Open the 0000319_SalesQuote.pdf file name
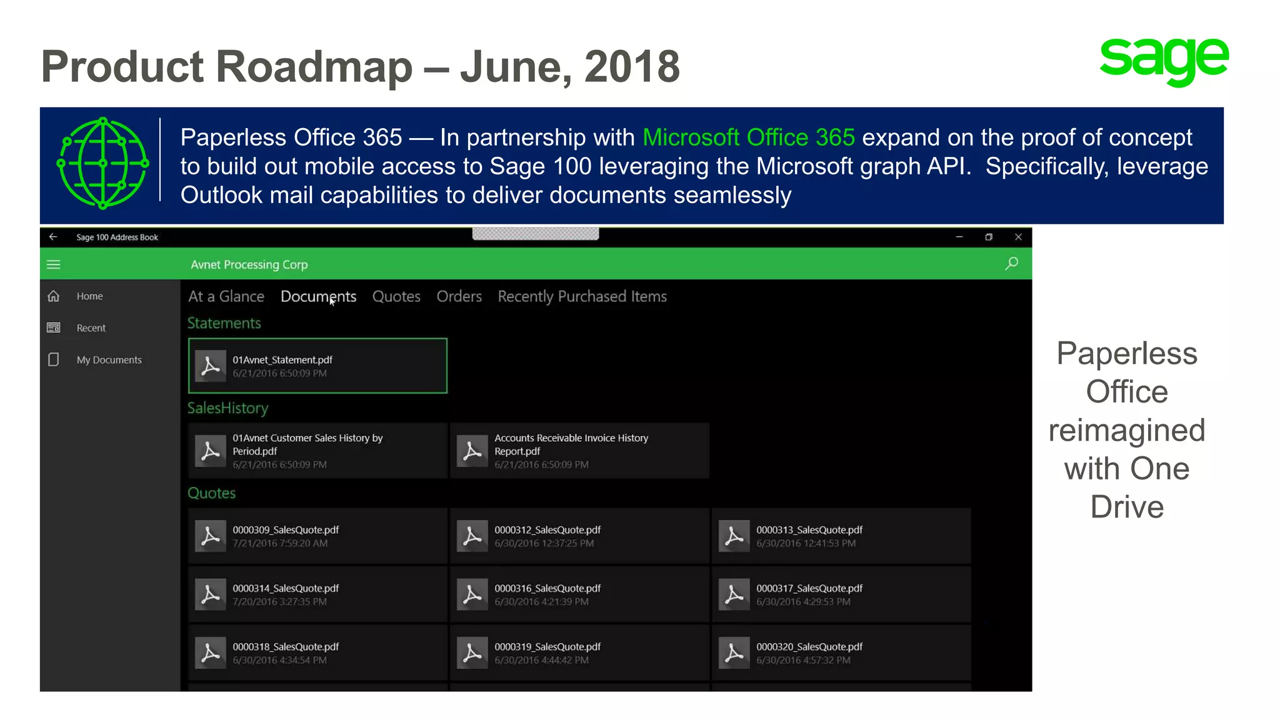This screenshot has height=720, width=1280. point(547,647)
